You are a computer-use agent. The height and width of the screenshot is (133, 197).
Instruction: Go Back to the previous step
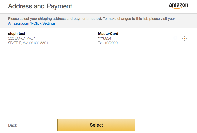(x=13, y=125)
